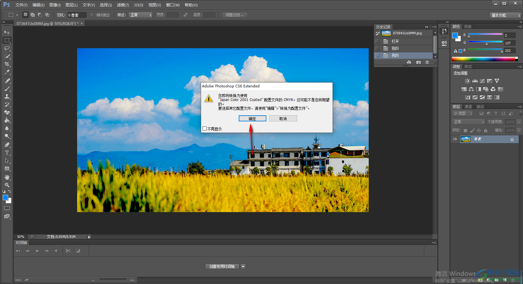
Task: Select the Hand tool
Action: point(7,177)
